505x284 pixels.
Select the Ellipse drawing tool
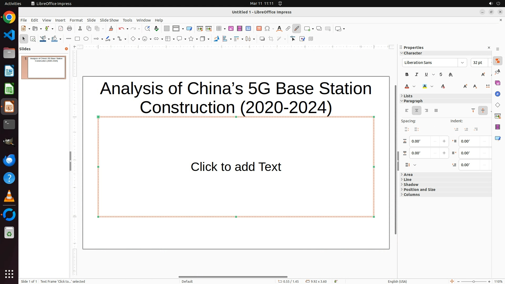pyautogui.click(x=86, y=39)
